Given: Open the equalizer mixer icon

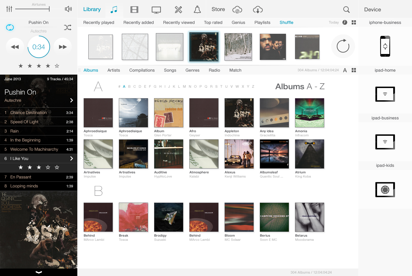Looking at the screenshot, I should (9, 9).
